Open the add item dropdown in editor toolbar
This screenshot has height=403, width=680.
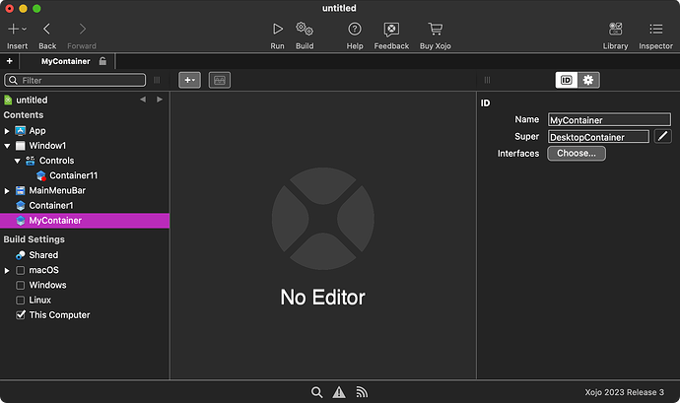189,80
